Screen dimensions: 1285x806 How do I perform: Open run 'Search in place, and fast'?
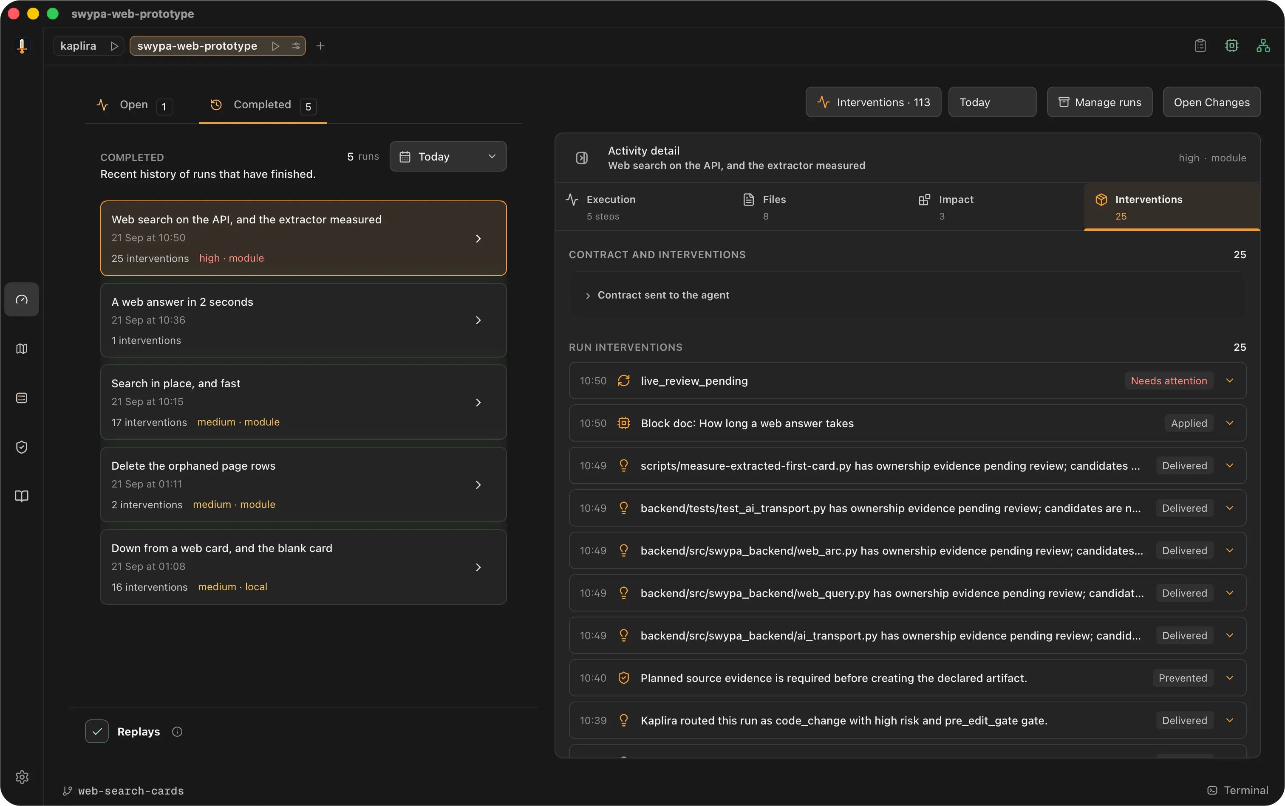pos(303,403)
